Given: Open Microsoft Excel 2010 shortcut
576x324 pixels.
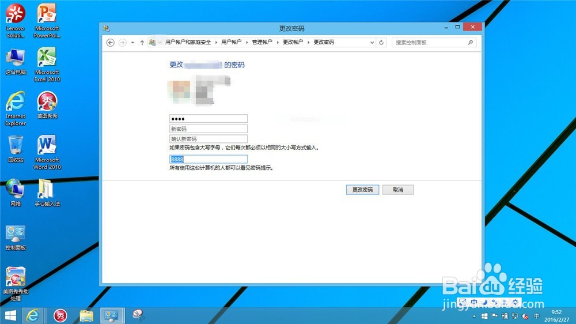Looking at the screenshot, I should pyautogui.click(x=47, y=65).
